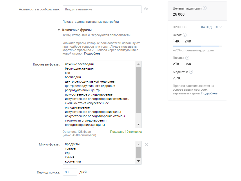Image resolution: width=241 pixels, height=181 pixels.
Task: Click the down arrow of key phrases scrollbar
Action: pyautogui.click(x=139, y=124)
